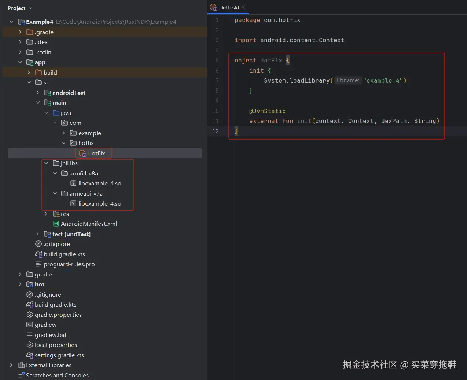
Task: Expand the test [unitTest] folder
Action: [x=38, y=234]
